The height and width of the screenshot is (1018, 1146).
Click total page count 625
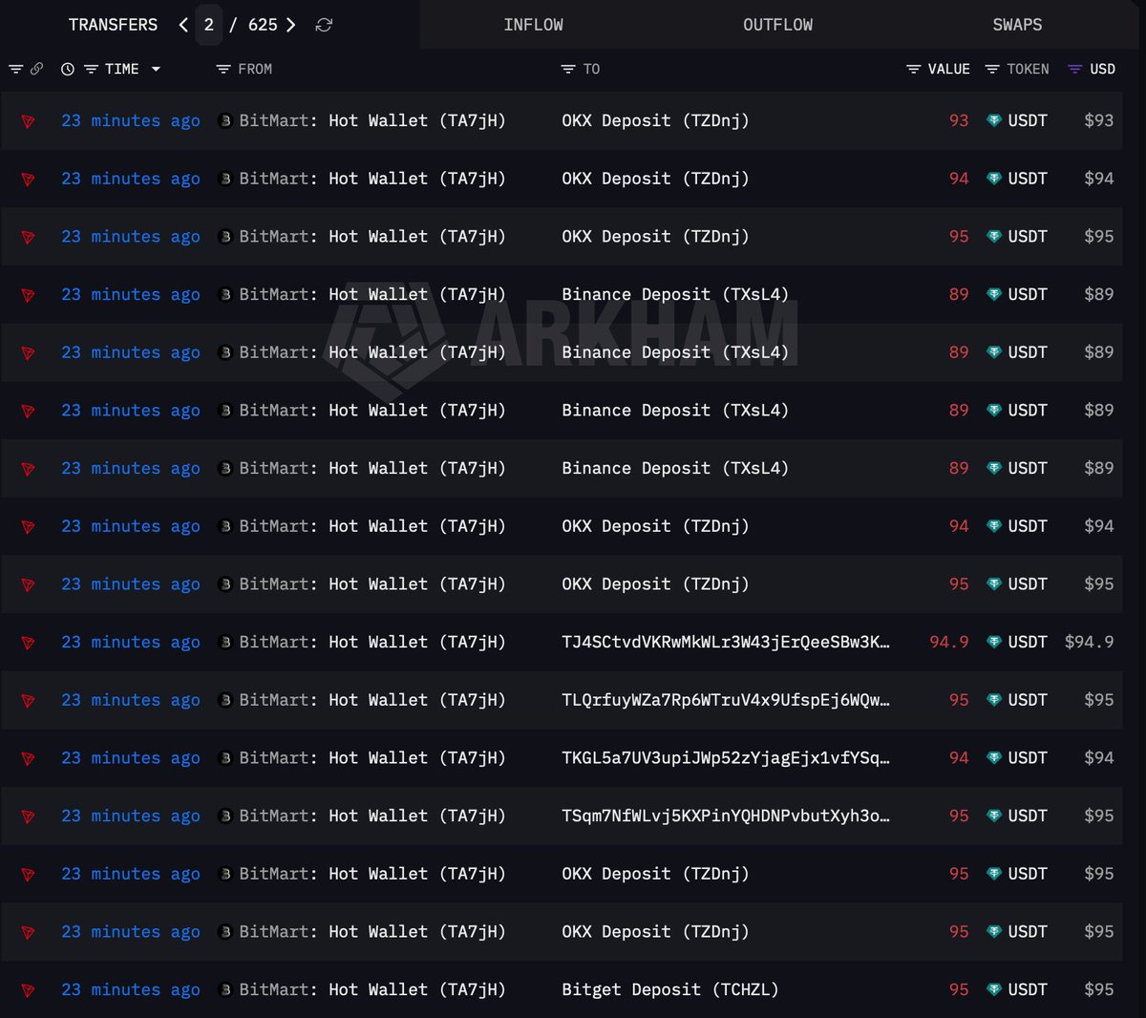[263, 25]
